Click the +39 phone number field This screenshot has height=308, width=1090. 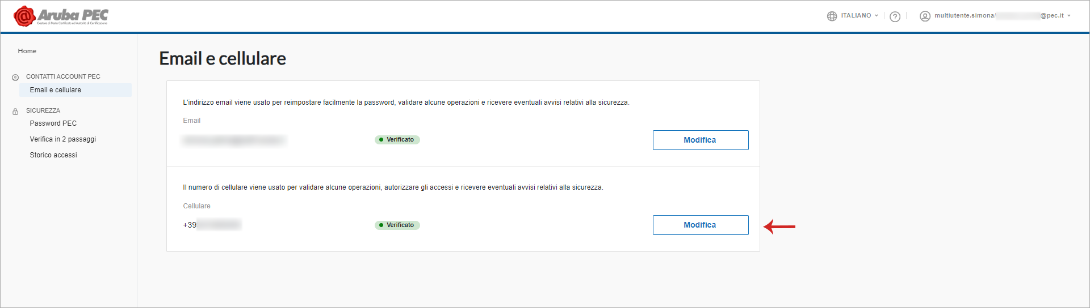click(x=212, y=225)
